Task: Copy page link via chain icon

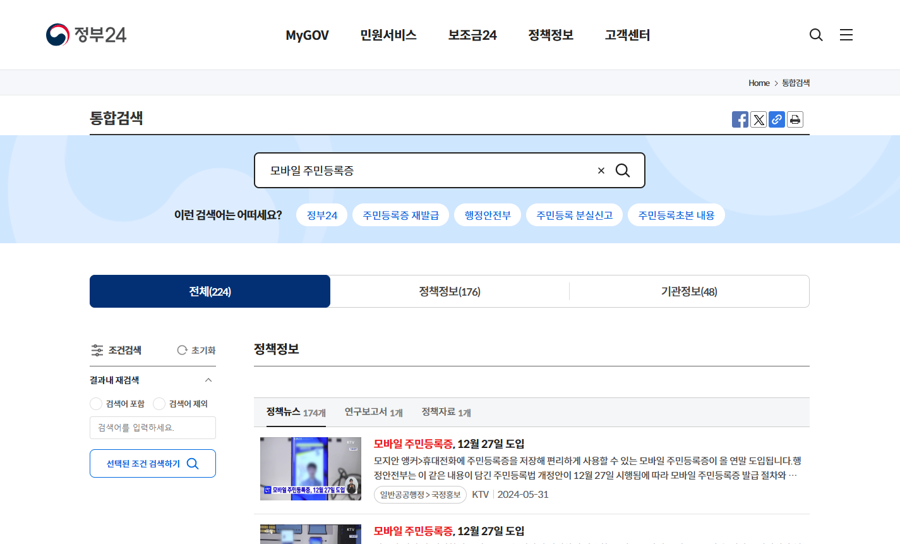Action: click(x=777, y=119)
